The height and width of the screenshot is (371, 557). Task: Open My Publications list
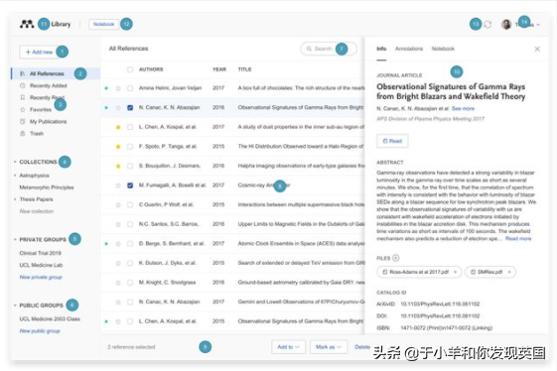[49, 121]
